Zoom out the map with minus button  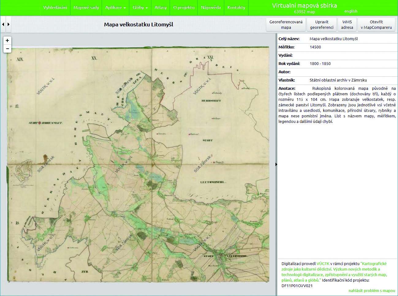(x=7, y=48)
